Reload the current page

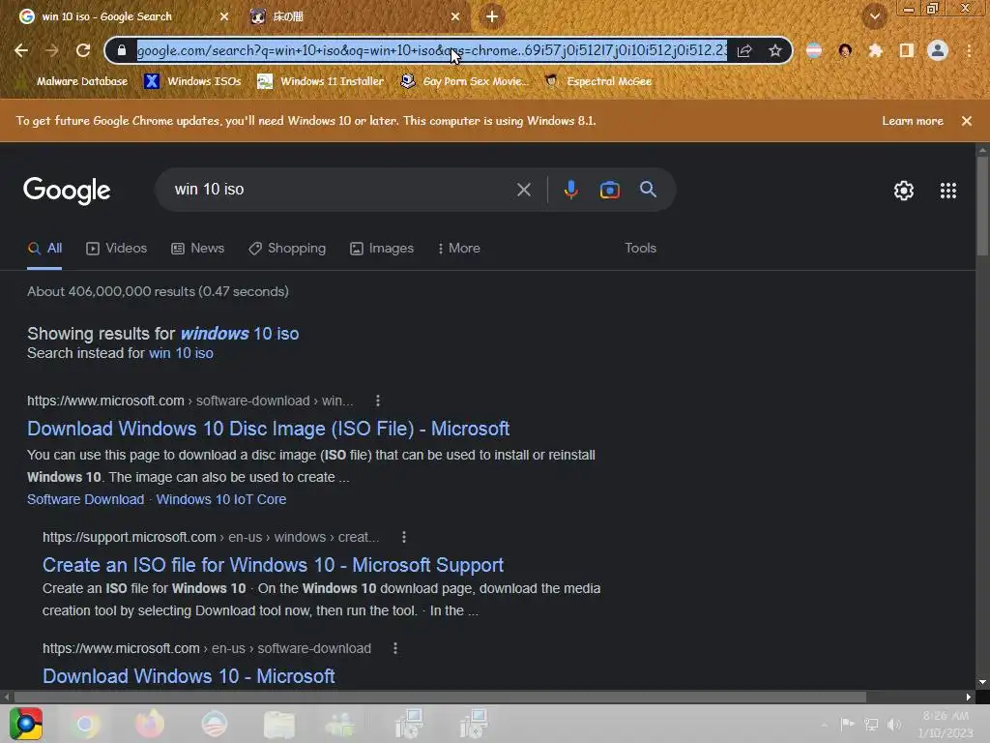(x=83, y=50)
